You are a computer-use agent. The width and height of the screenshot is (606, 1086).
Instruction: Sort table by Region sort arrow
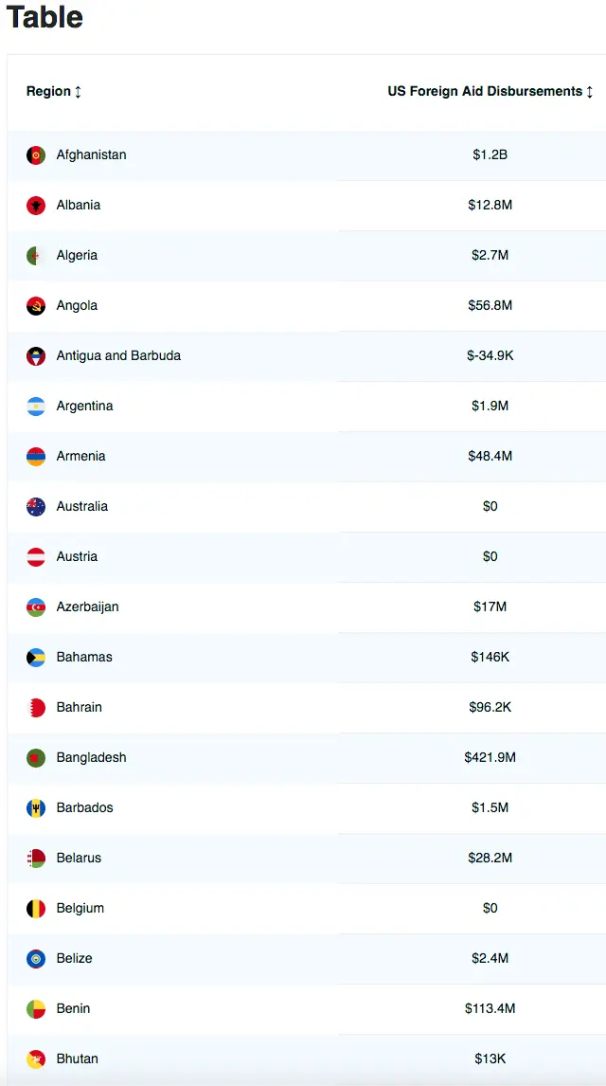(79, 92)
